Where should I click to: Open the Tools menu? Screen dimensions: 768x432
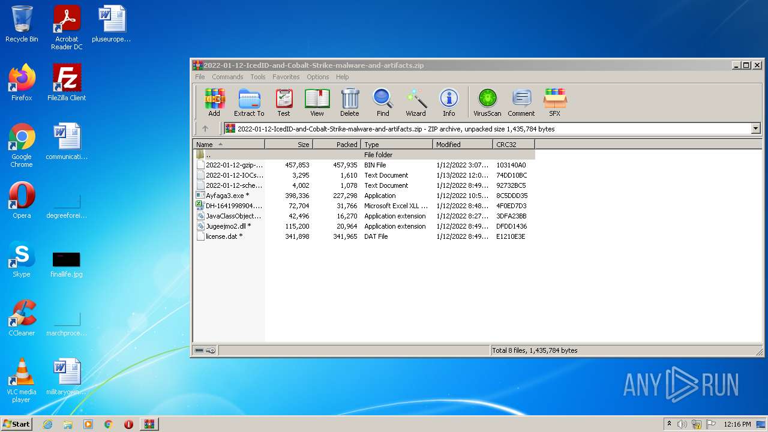(258, 77)
